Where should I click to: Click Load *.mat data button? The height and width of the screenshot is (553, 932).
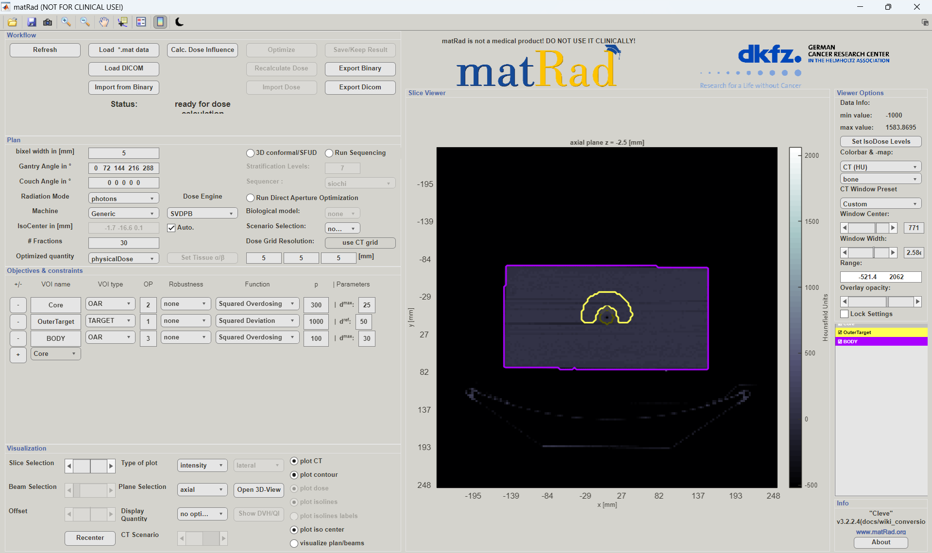(124, 50)
